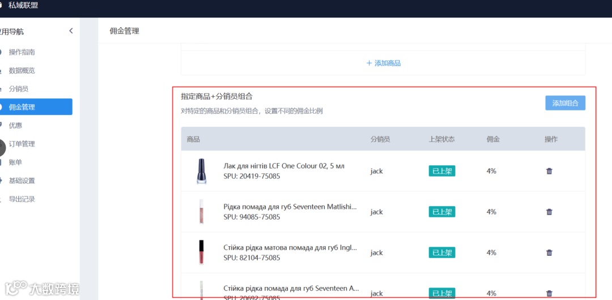Click the Стійка рідка помада Seventeen A... name

tap(291, 288)
